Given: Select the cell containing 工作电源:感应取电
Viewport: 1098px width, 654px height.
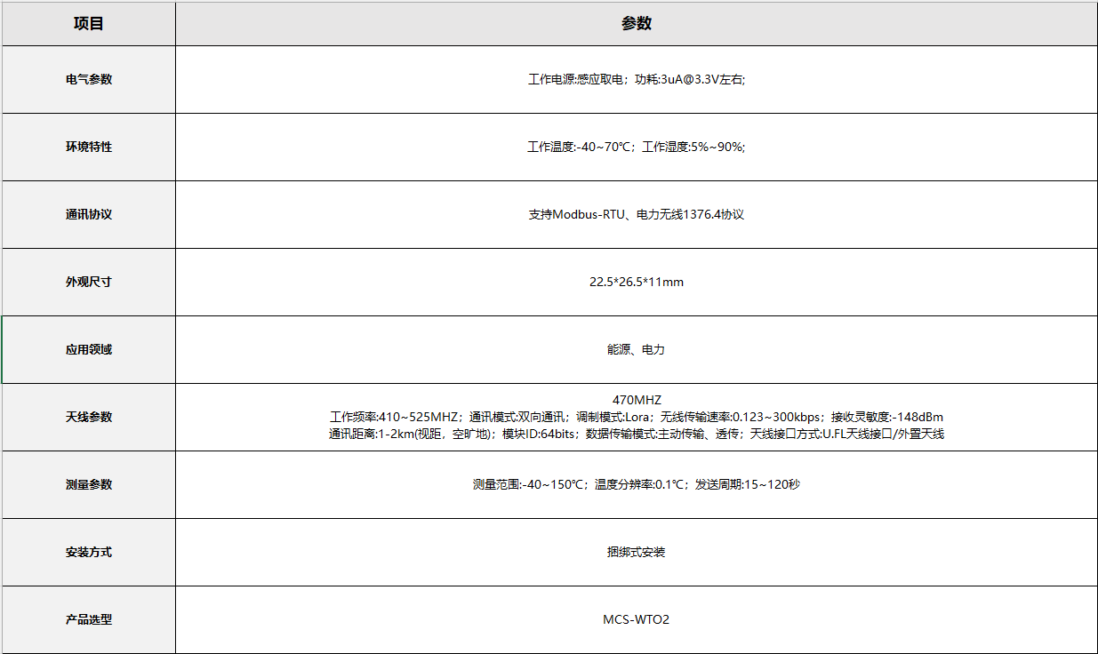Looking at the screenshot, I should point(636,79).
